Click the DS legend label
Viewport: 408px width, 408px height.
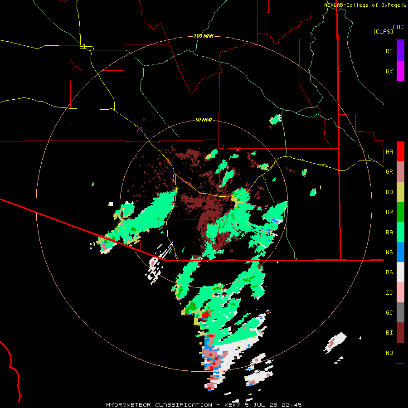389,272
